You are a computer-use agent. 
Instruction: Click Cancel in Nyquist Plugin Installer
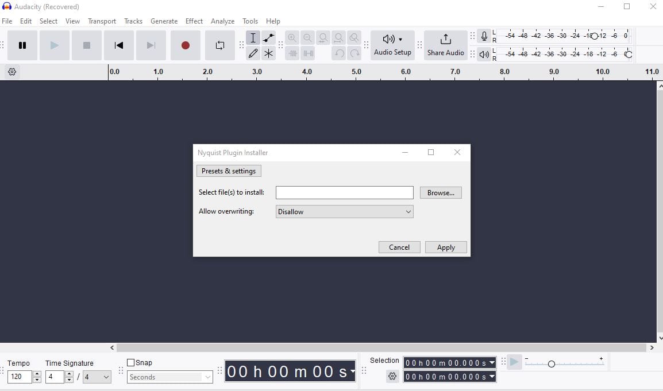[399, 247]
